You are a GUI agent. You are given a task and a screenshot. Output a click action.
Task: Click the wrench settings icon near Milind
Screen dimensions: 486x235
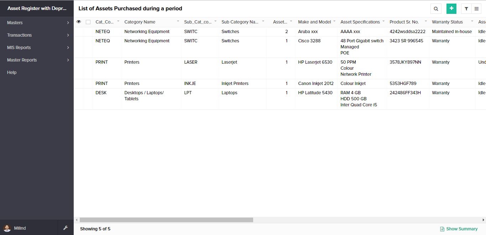(x=66, y=228)
